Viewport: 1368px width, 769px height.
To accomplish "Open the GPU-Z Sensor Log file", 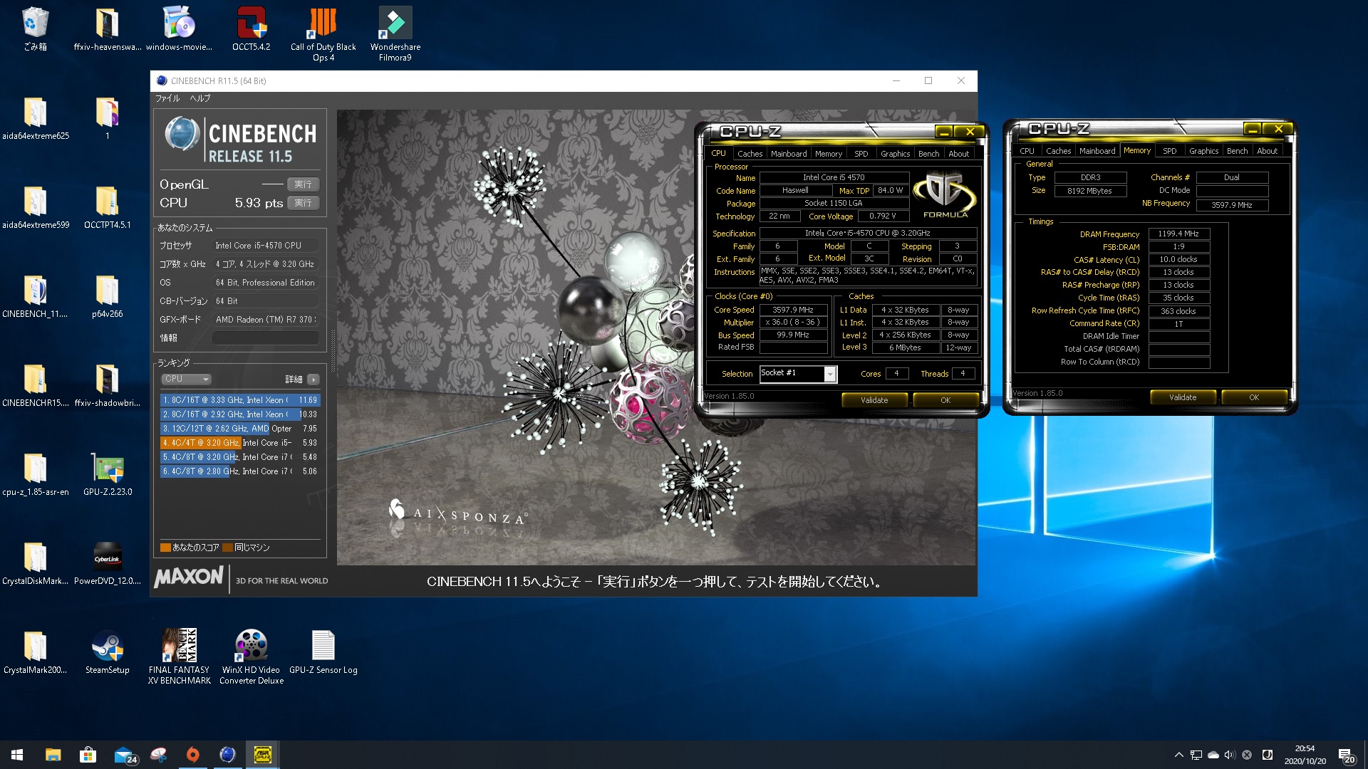I will point(323,652).
